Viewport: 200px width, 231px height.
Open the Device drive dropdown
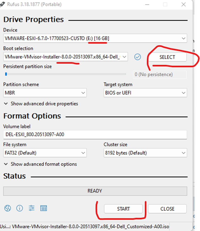95,38
